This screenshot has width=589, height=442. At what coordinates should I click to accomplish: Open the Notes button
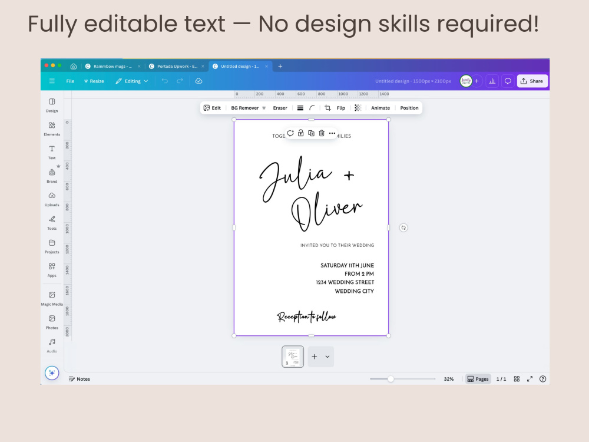coord(80,379)
